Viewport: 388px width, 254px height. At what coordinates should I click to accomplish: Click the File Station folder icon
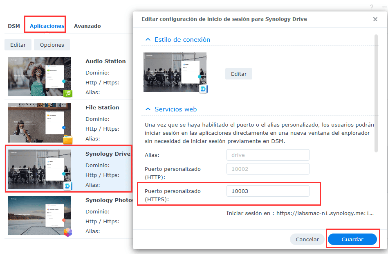68,140
